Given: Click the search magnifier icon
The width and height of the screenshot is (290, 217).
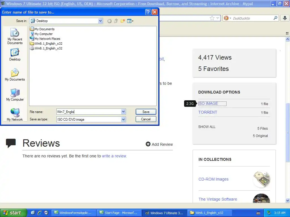Looking at the screenshot, I should click(x=275, y=18).
